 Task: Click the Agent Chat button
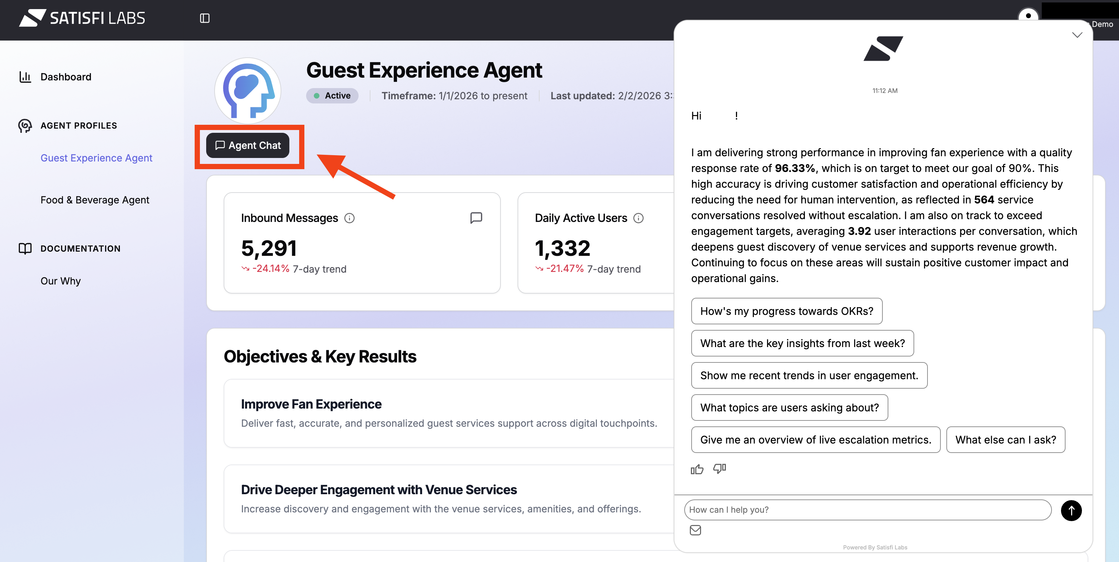(x=248, y=145)
